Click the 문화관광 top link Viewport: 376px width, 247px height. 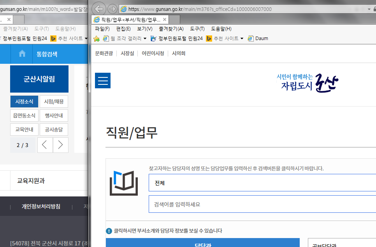(104, 53)
